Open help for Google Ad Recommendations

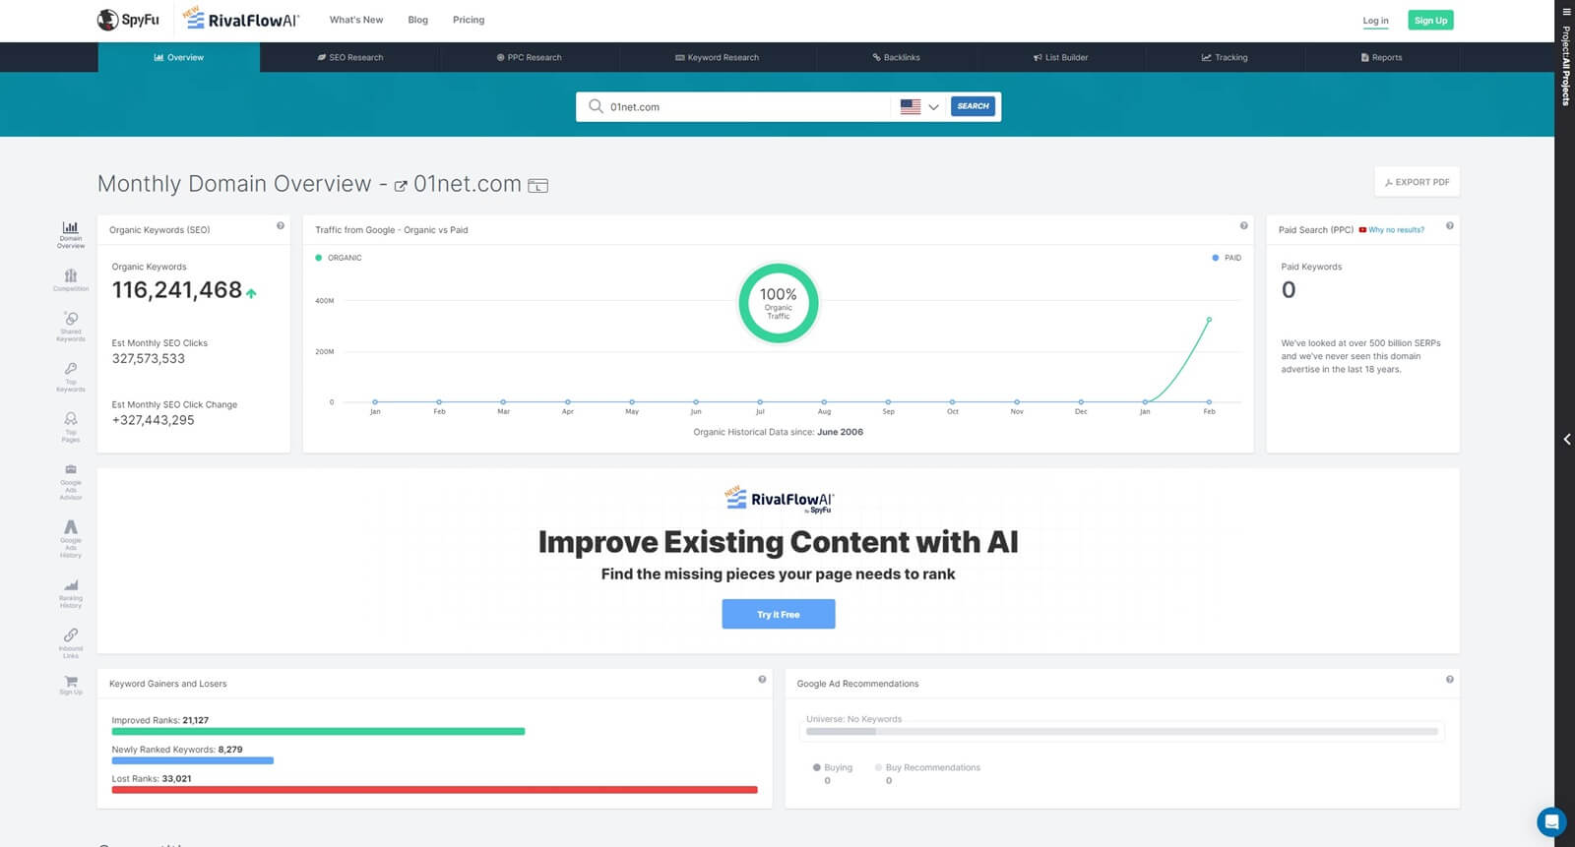point(1450,680)
